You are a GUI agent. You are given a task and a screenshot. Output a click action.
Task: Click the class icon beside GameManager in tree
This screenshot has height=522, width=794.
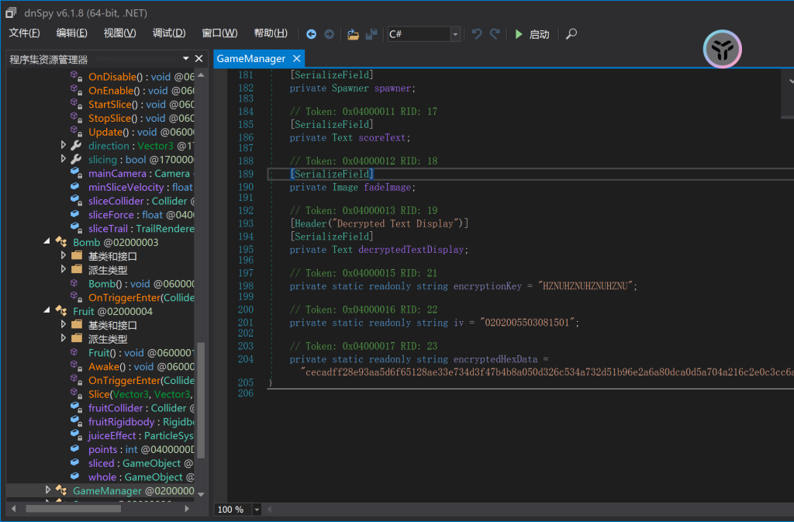pos(61,490)
